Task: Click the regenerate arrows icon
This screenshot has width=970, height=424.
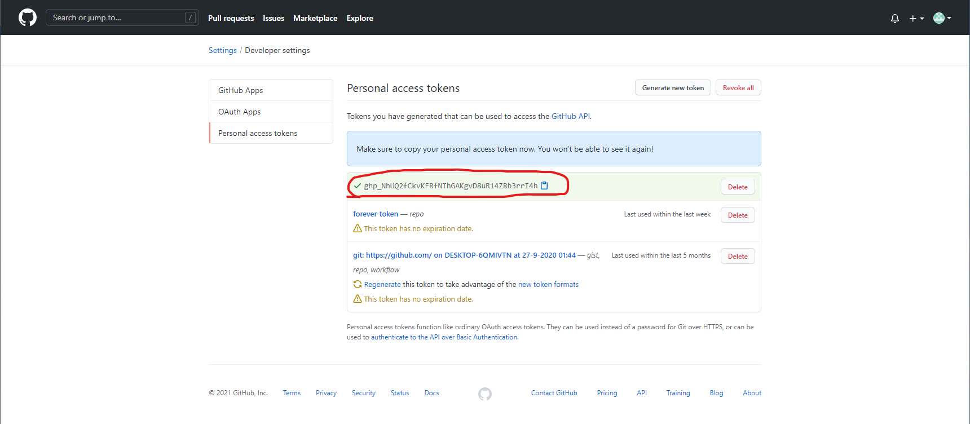Action: click(x=357, y=284)
